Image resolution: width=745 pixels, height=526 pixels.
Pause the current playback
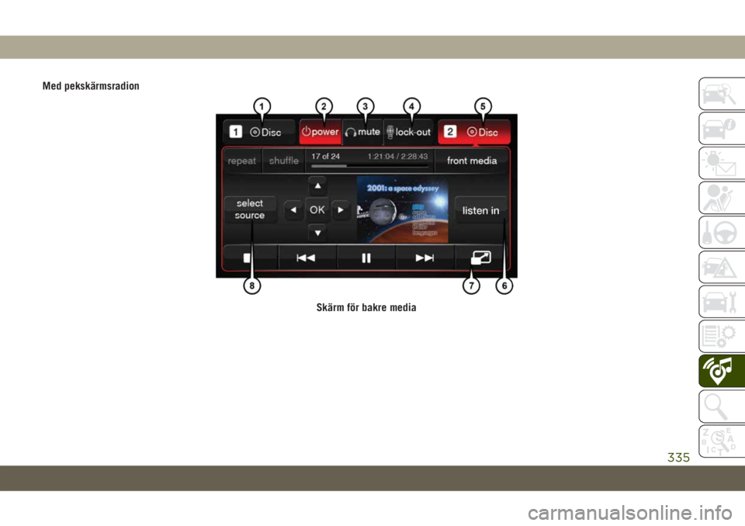click(x=366, y=258)
